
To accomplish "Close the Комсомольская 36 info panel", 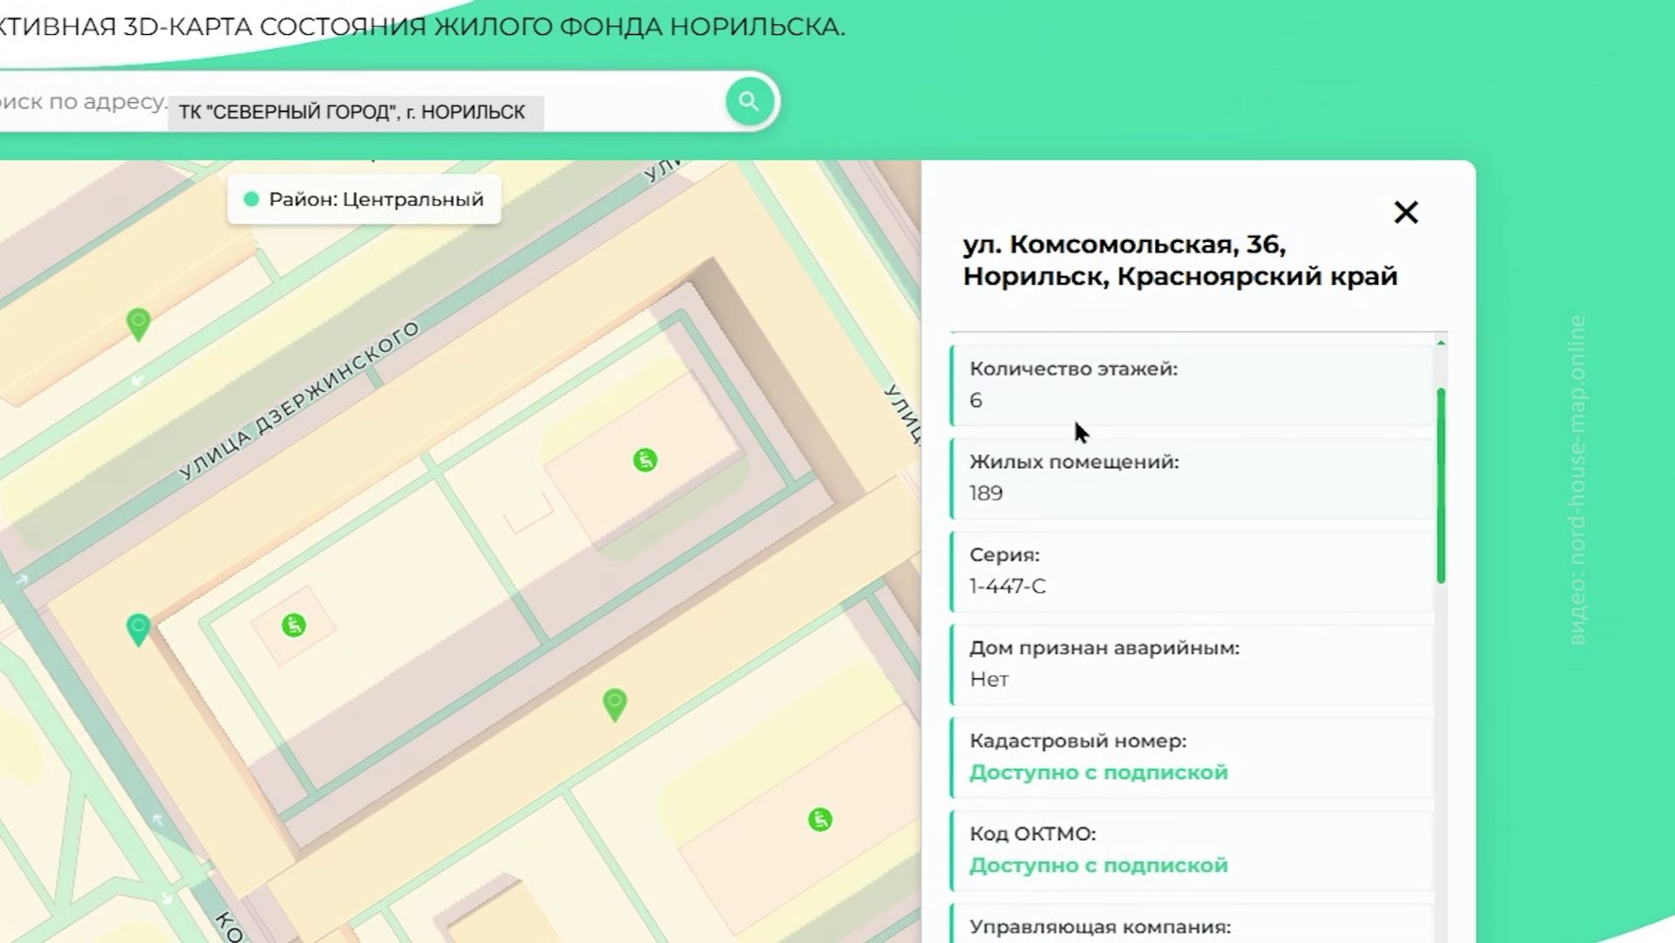I will point(1405,212).
